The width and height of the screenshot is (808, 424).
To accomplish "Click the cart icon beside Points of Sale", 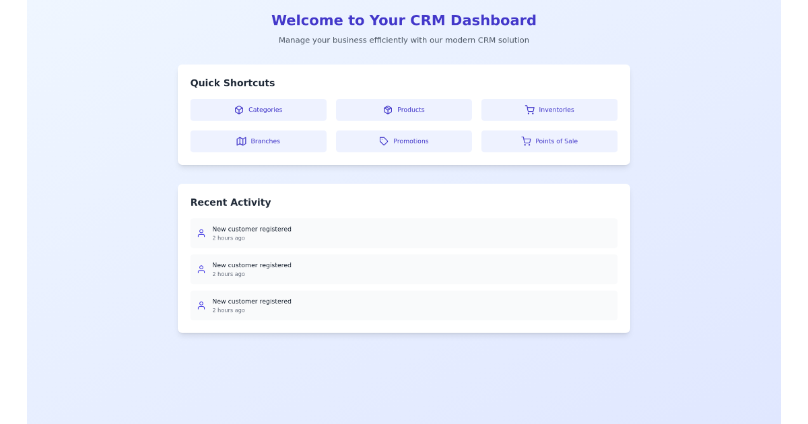I will click(526, 141).
